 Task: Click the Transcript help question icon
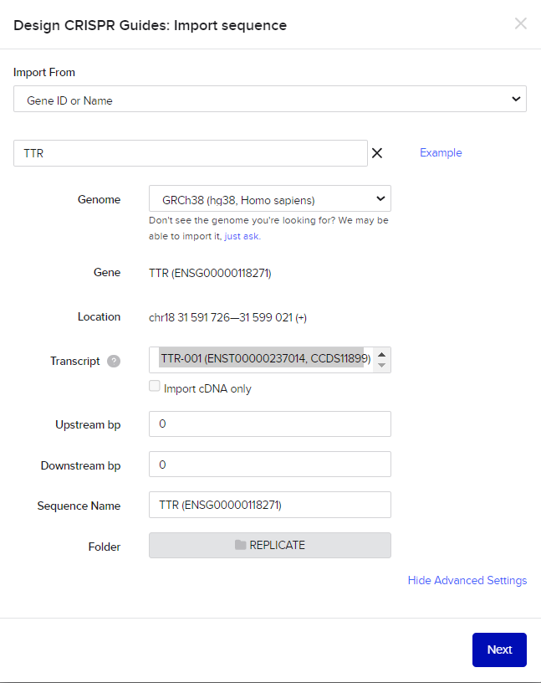(x=114, y=361)
